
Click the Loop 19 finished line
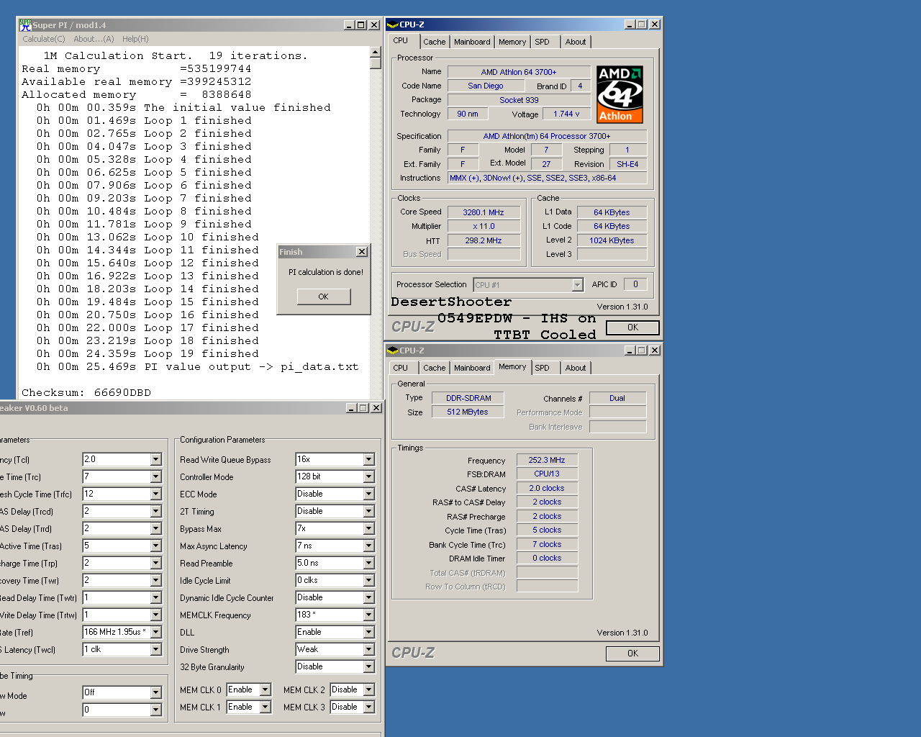click(x=148, y=354)
